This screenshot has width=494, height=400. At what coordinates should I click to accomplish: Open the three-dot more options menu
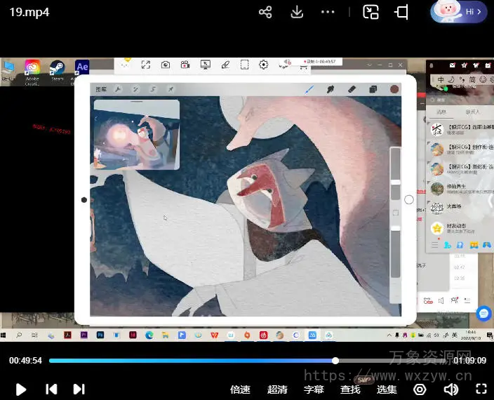pyautogui.click(x=328, y=12)
